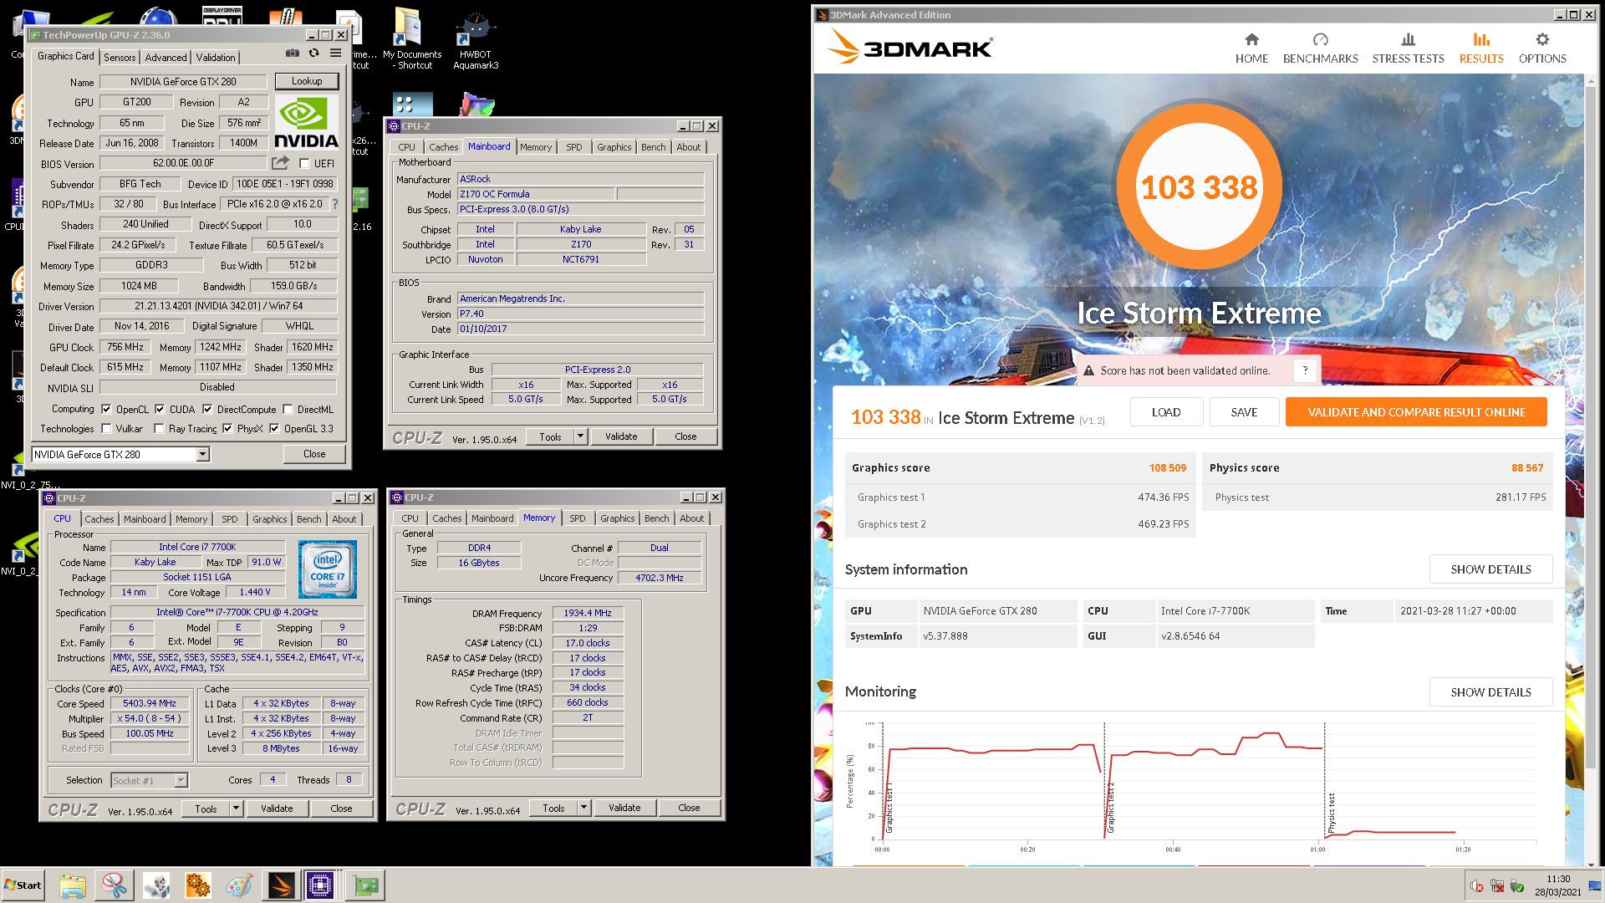Open Snipping Tool from the taskbar

click(x=115, y=885)
